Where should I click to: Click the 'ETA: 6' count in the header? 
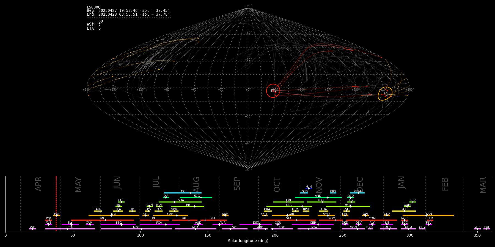tap(94, 28)
